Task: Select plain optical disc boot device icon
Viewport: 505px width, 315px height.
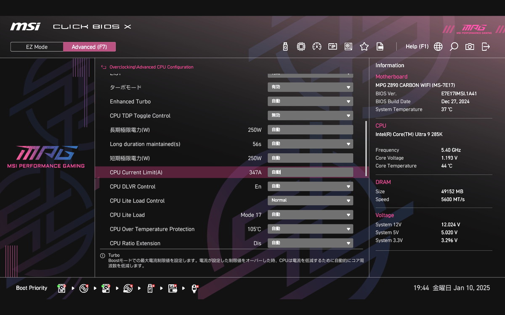Action: [x=84, y=288]
